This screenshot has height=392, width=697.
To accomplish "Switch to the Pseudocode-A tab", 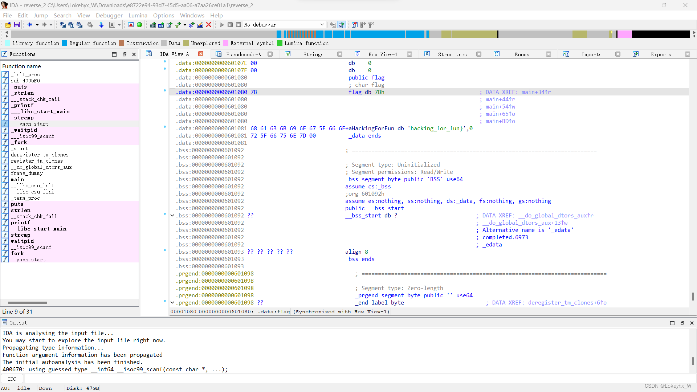I will pos(244,54).
